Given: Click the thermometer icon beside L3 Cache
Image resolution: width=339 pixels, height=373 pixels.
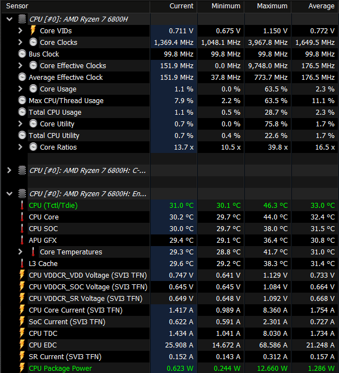Looking at the screenshot, I should click(22, 264).
